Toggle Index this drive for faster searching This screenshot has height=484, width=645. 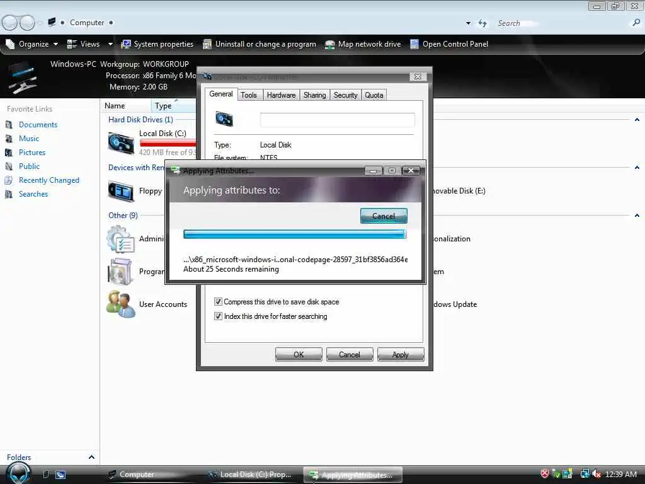coord(218,316)
